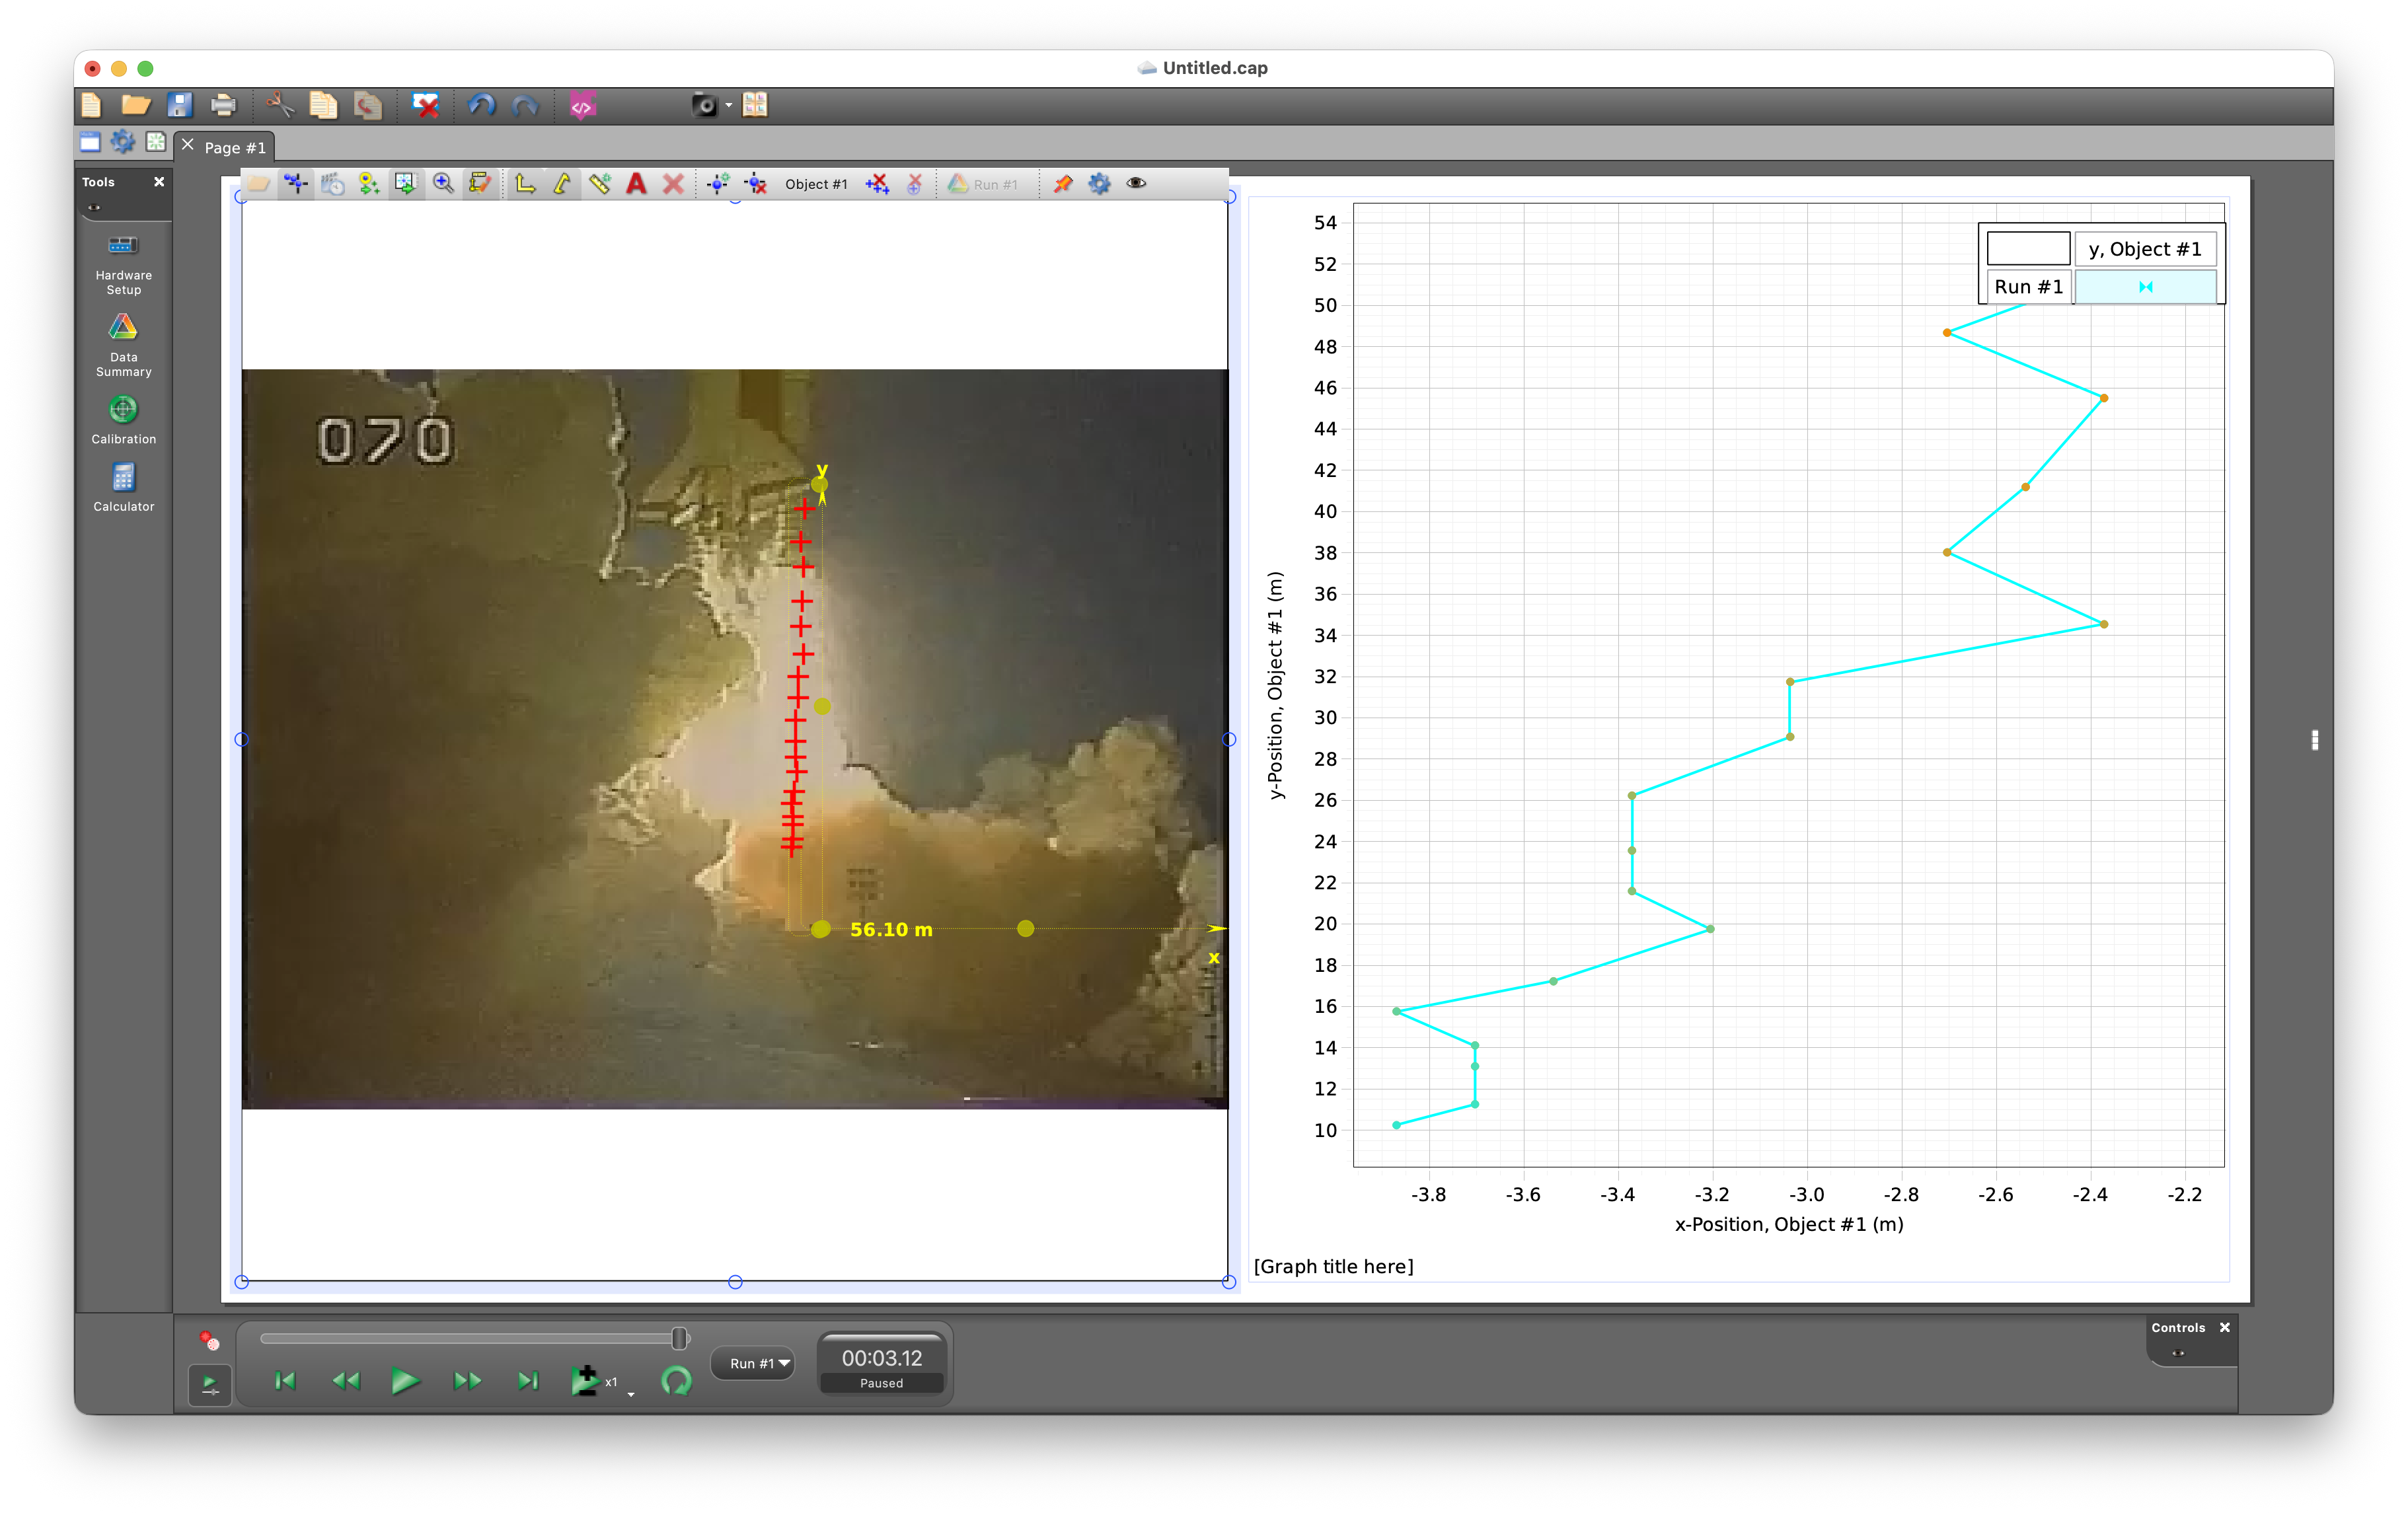Jump to first frame button
The image size is (2408, 1513).
(285, 1381)
